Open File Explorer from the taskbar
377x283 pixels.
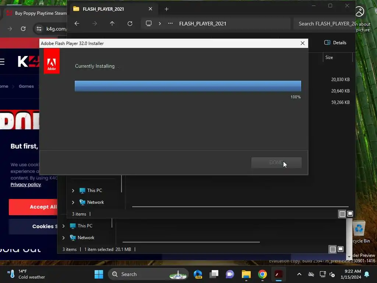tap(246, 274)
